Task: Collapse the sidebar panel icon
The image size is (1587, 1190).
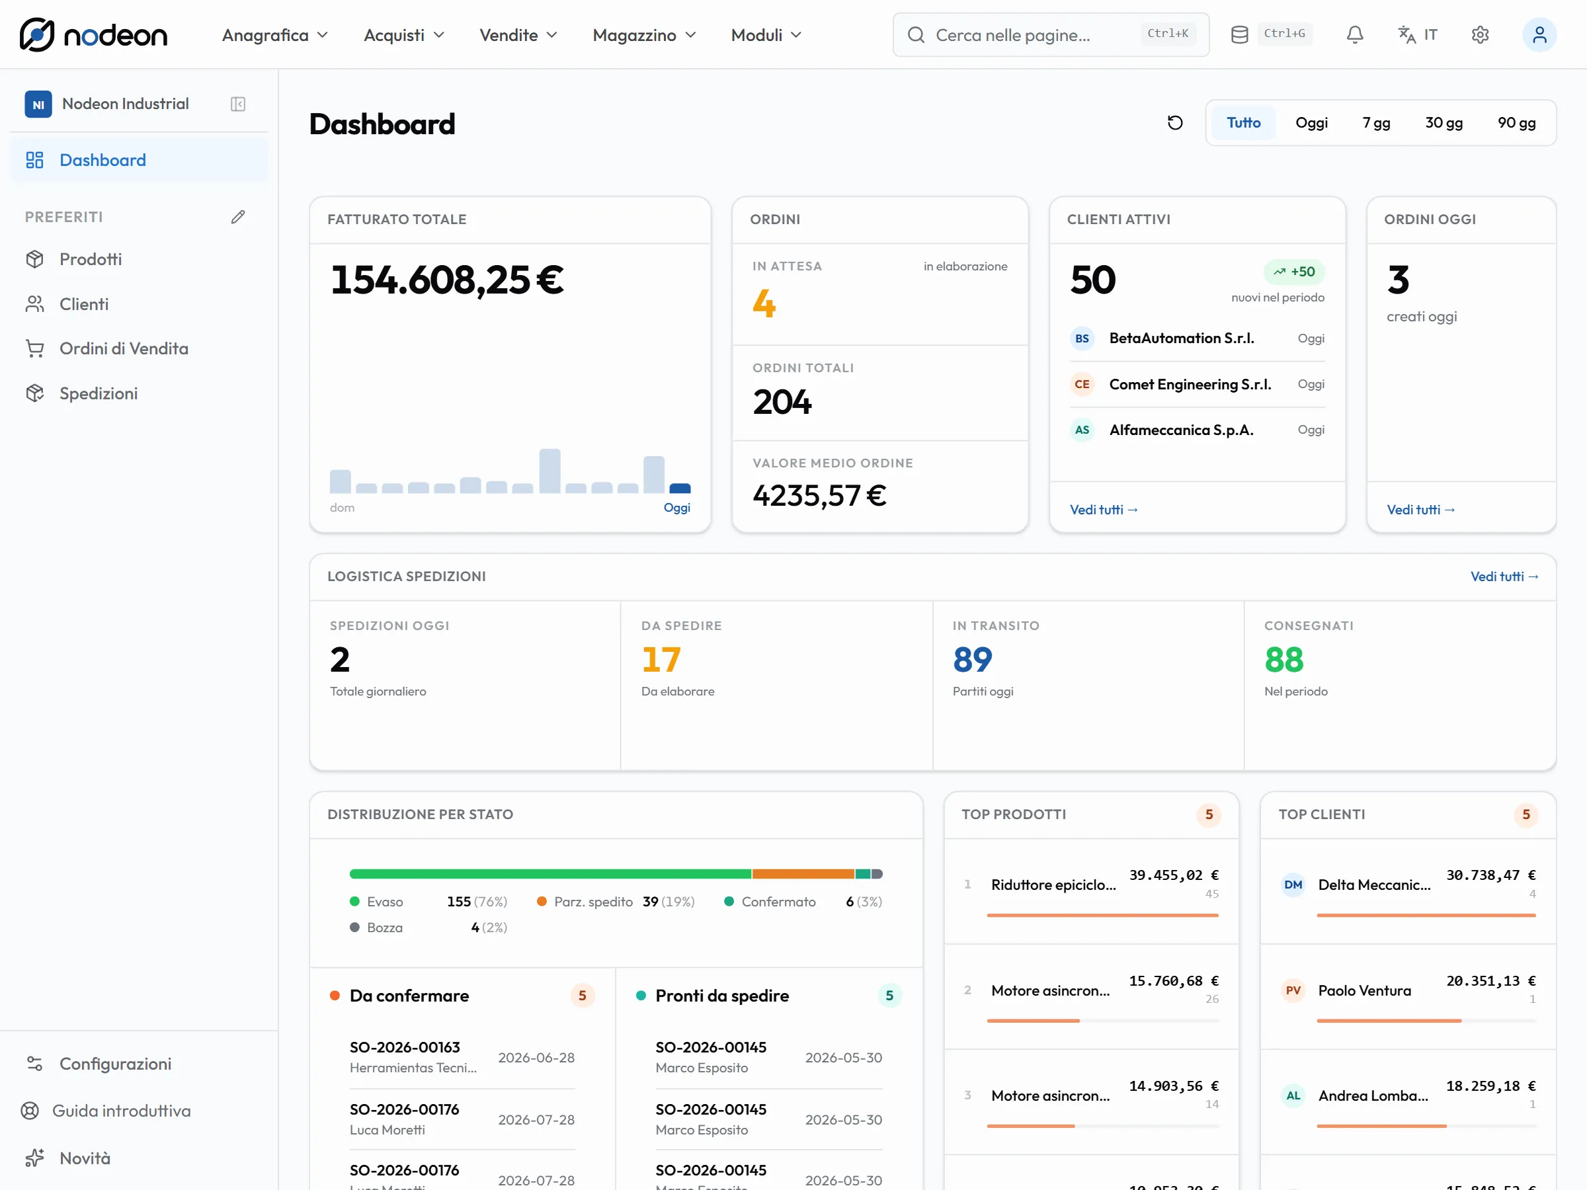Action: (238, 104)
